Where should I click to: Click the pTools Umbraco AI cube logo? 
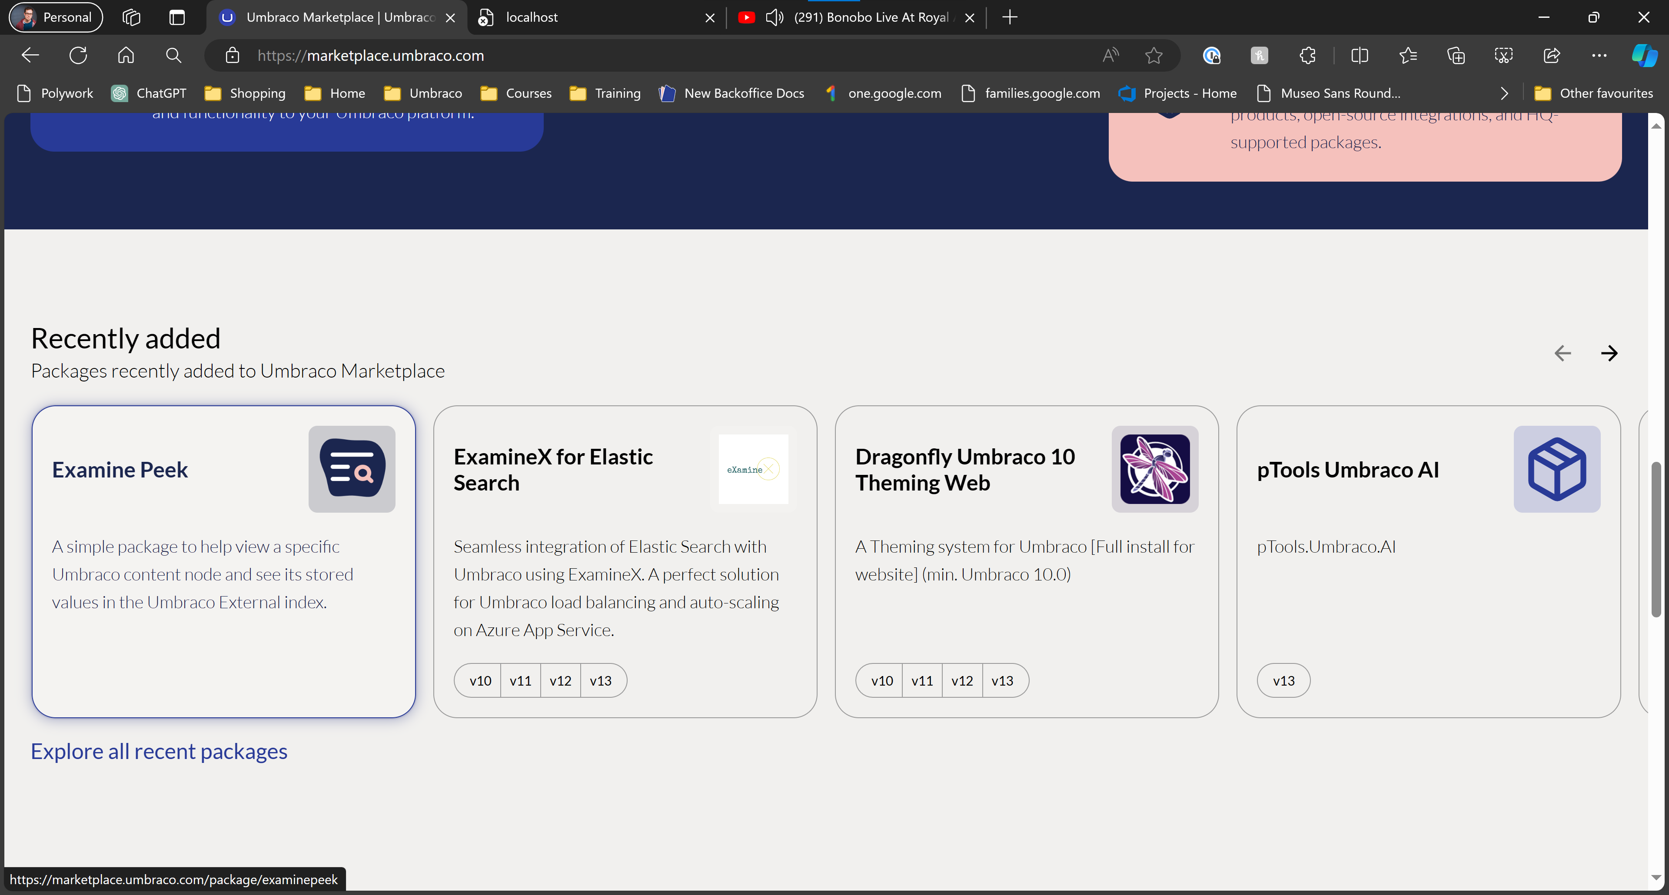(x=1557, y=469)
